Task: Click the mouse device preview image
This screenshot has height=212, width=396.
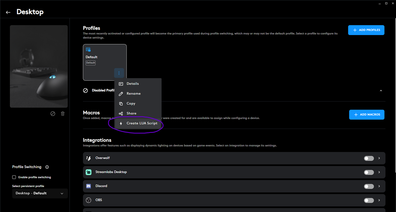Action: (x=39, y=66)
